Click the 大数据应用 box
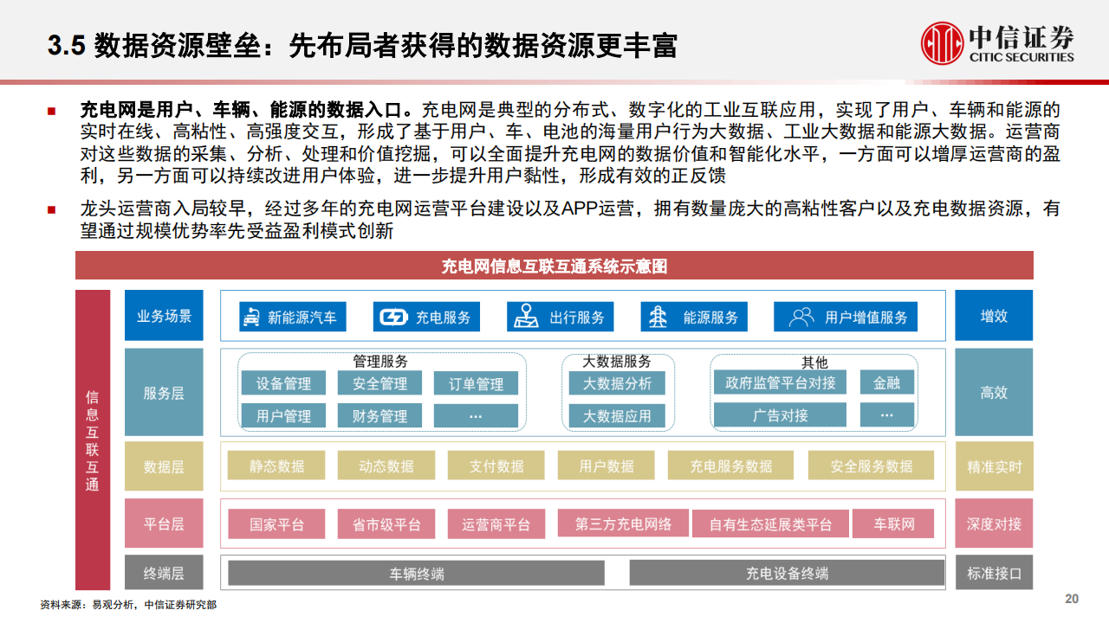 pos(617,415)
